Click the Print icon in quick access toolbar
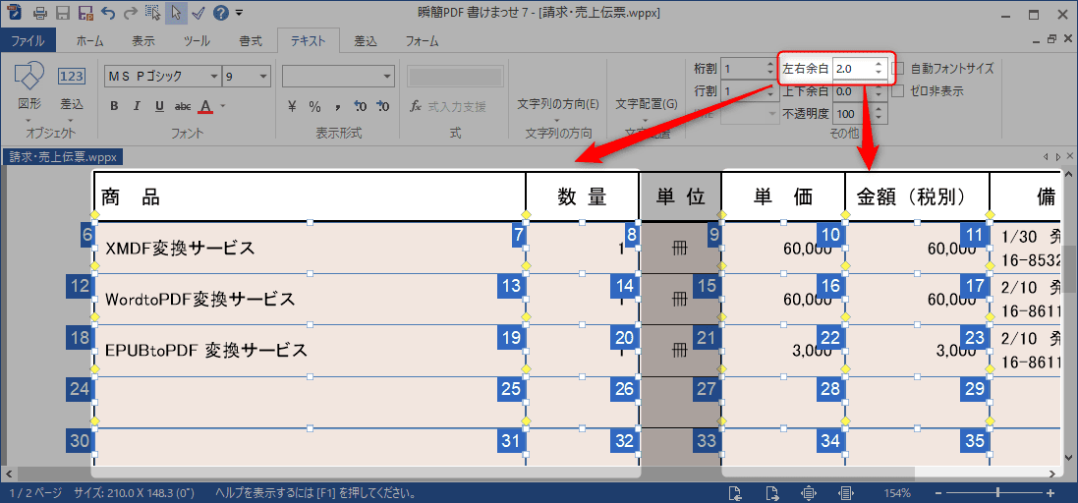The width and height of the screenshot is (1078, 503). click(x=40, y=14)
